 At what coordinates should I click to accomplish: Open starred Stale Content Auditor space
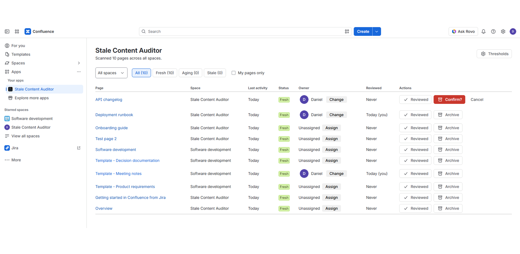pyautogui.click(x=31, y=127)
